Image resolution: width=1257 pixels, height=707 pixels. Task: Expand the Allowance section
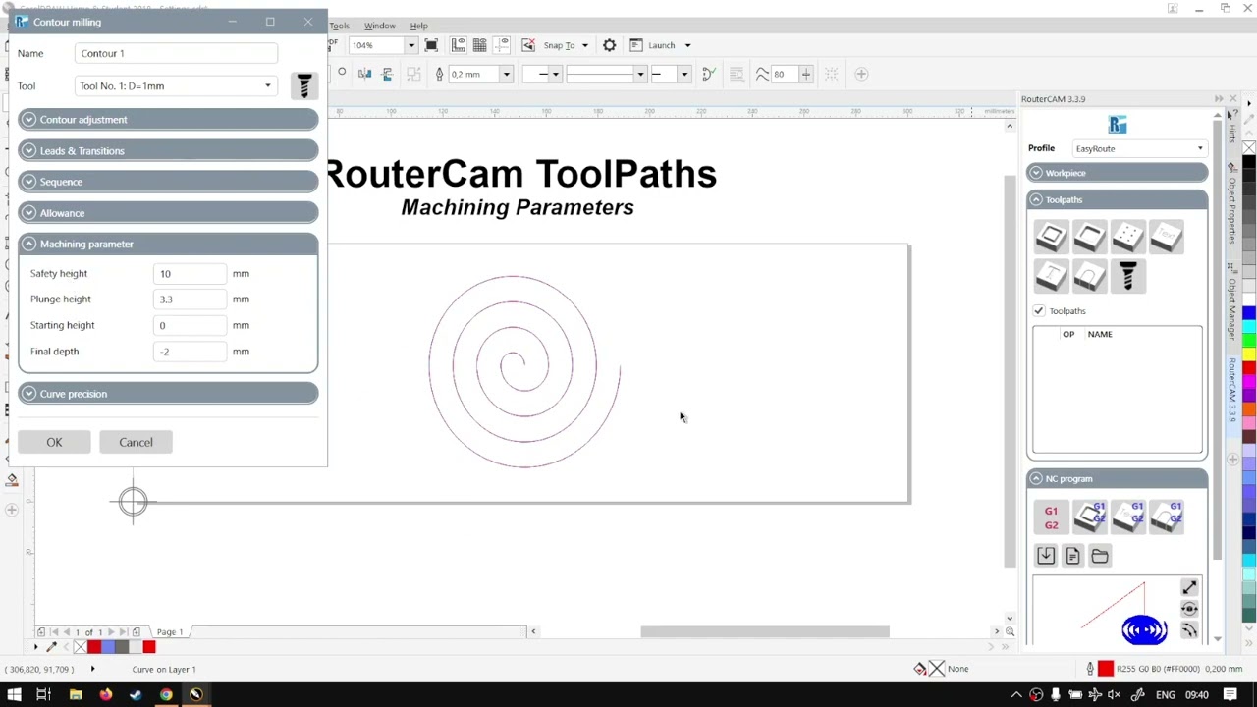tap(168, 213)
